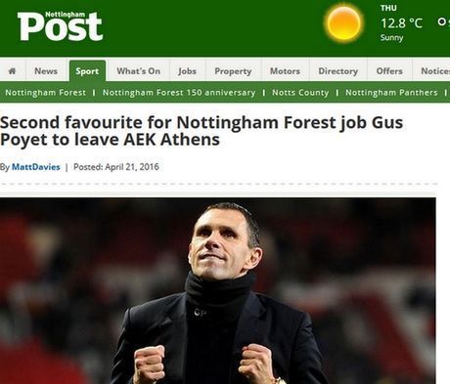Select the Offers tab
This screenshot has width=450, height=384.
pos(389,70)
